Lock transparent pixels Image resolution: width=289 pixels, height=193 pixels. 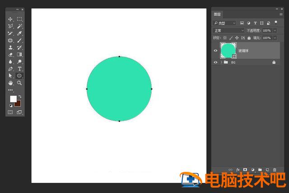coord(225,38)
